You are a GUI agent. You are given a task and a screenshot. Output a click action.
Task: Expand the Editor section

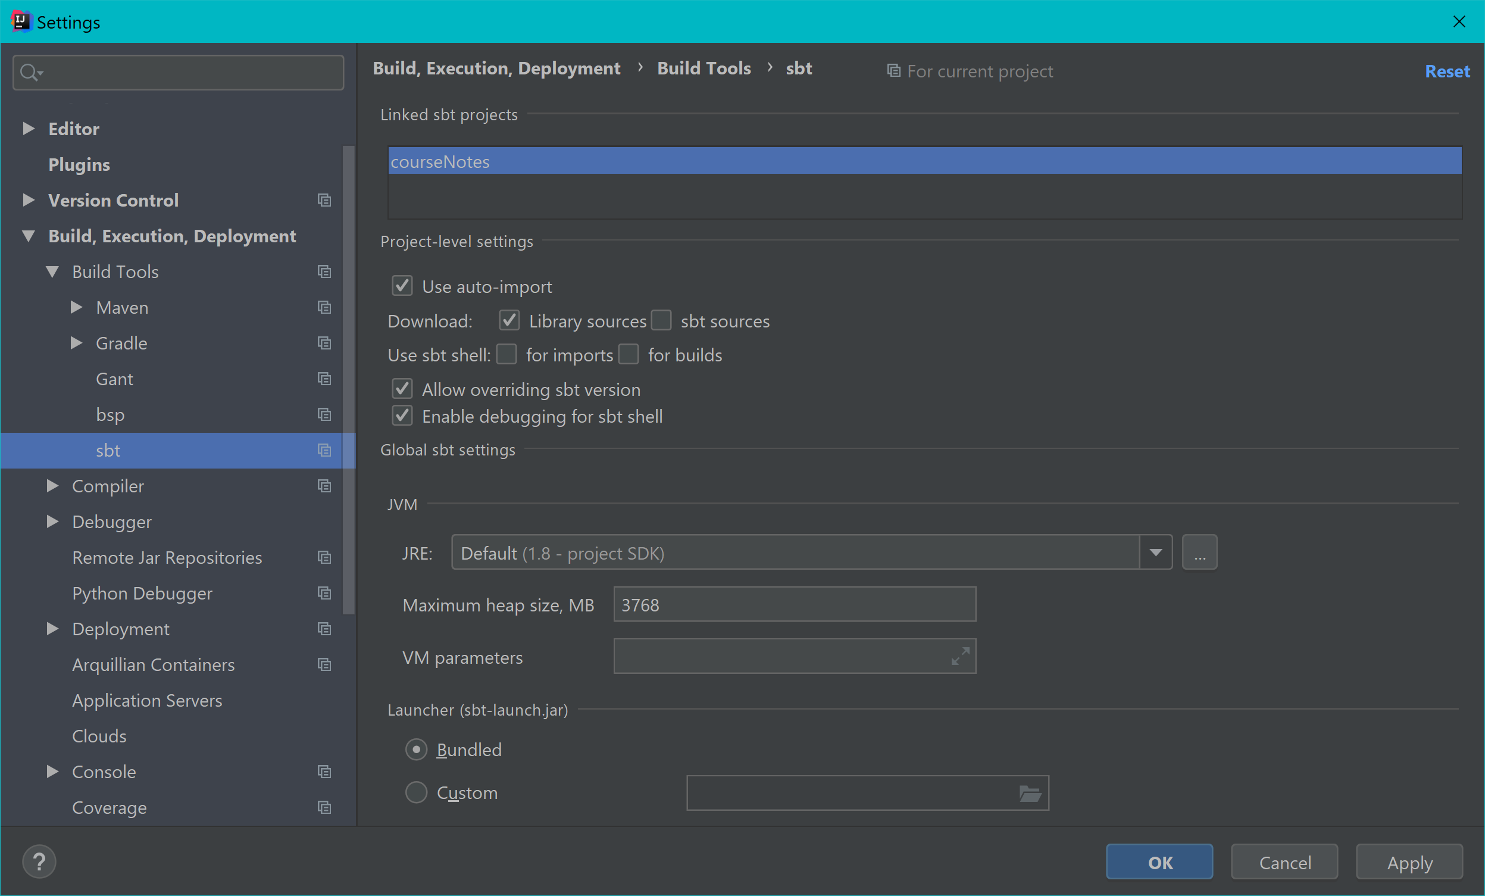[x=28, y=129]
